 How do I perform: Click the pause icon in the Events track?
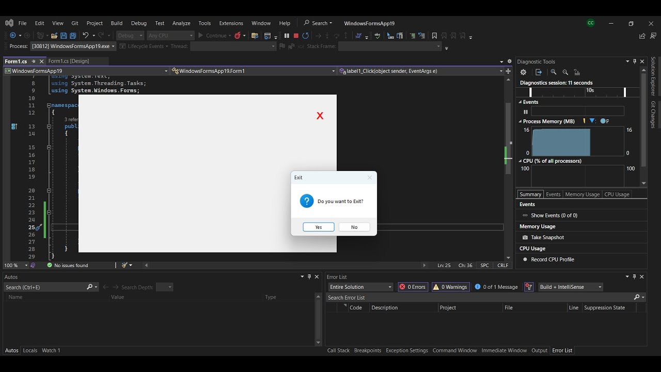tap(526, 112)
